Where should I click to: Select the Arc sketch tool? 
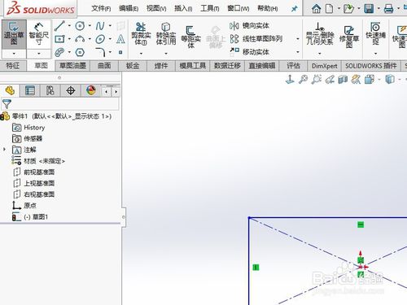click(80, 39)
